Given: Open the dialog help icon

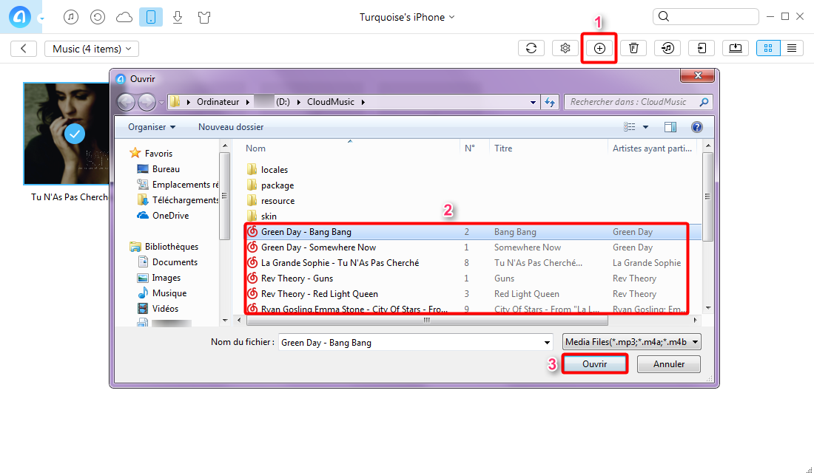Looking at the screenshot, I should pos(696,127).
